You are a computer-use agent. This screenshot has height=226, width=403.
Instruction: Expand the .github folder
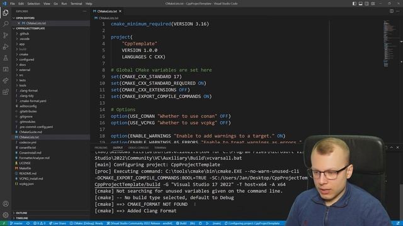[x=25, y=33]
